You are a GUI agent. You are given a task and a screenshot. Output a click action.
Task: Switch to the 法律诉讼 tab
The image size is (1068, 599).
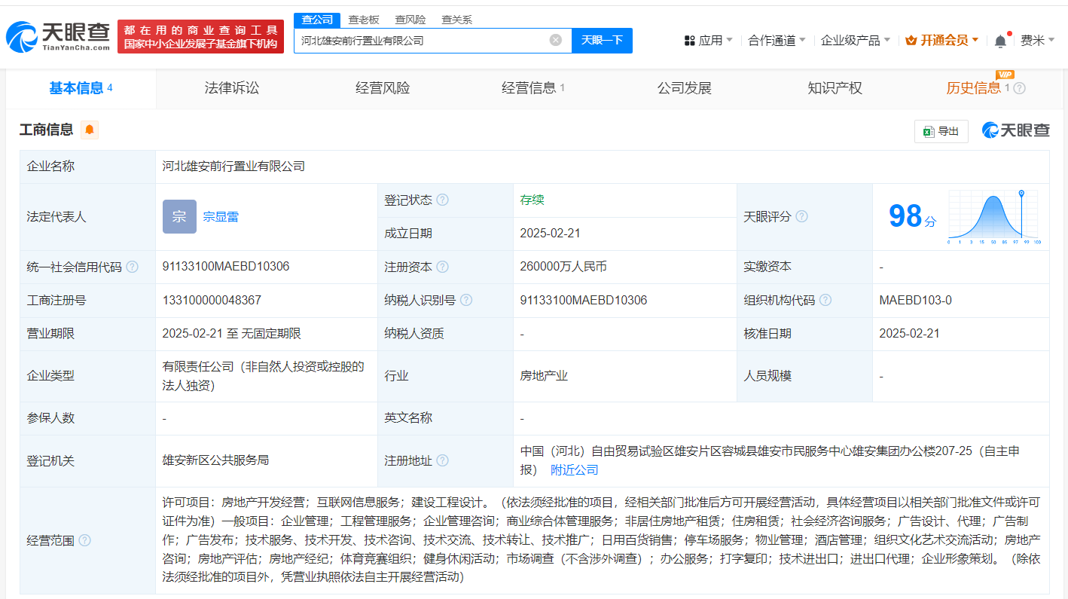pos(230,87)
